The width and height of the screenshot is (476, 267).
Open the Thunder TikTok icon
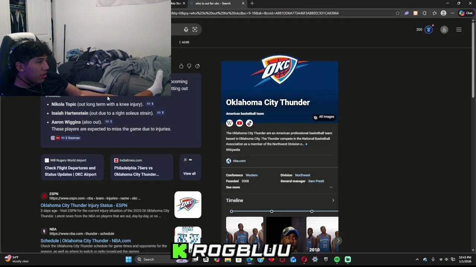click(249, 123)
